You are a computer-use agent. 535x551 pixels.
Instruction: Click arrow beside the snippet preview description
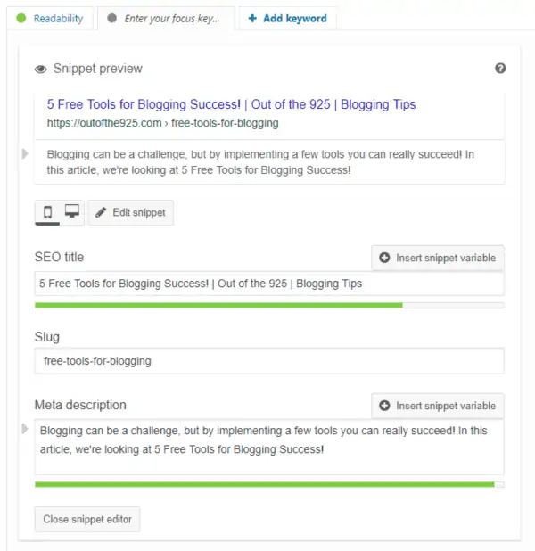coord(25,154)
